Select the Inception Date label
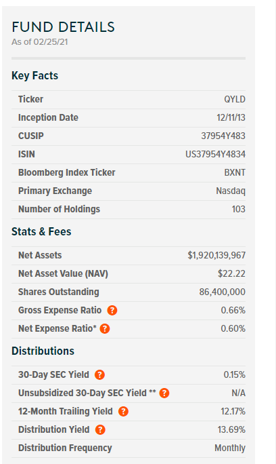 pyautogui.click(x=48, y=117)
